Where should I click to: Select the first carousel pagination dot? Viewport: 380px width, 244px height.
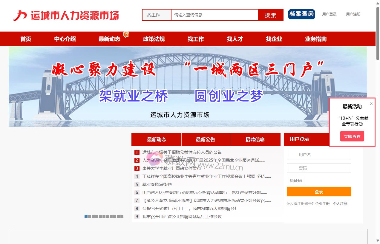pyautogui.click(x=86, y=216)
